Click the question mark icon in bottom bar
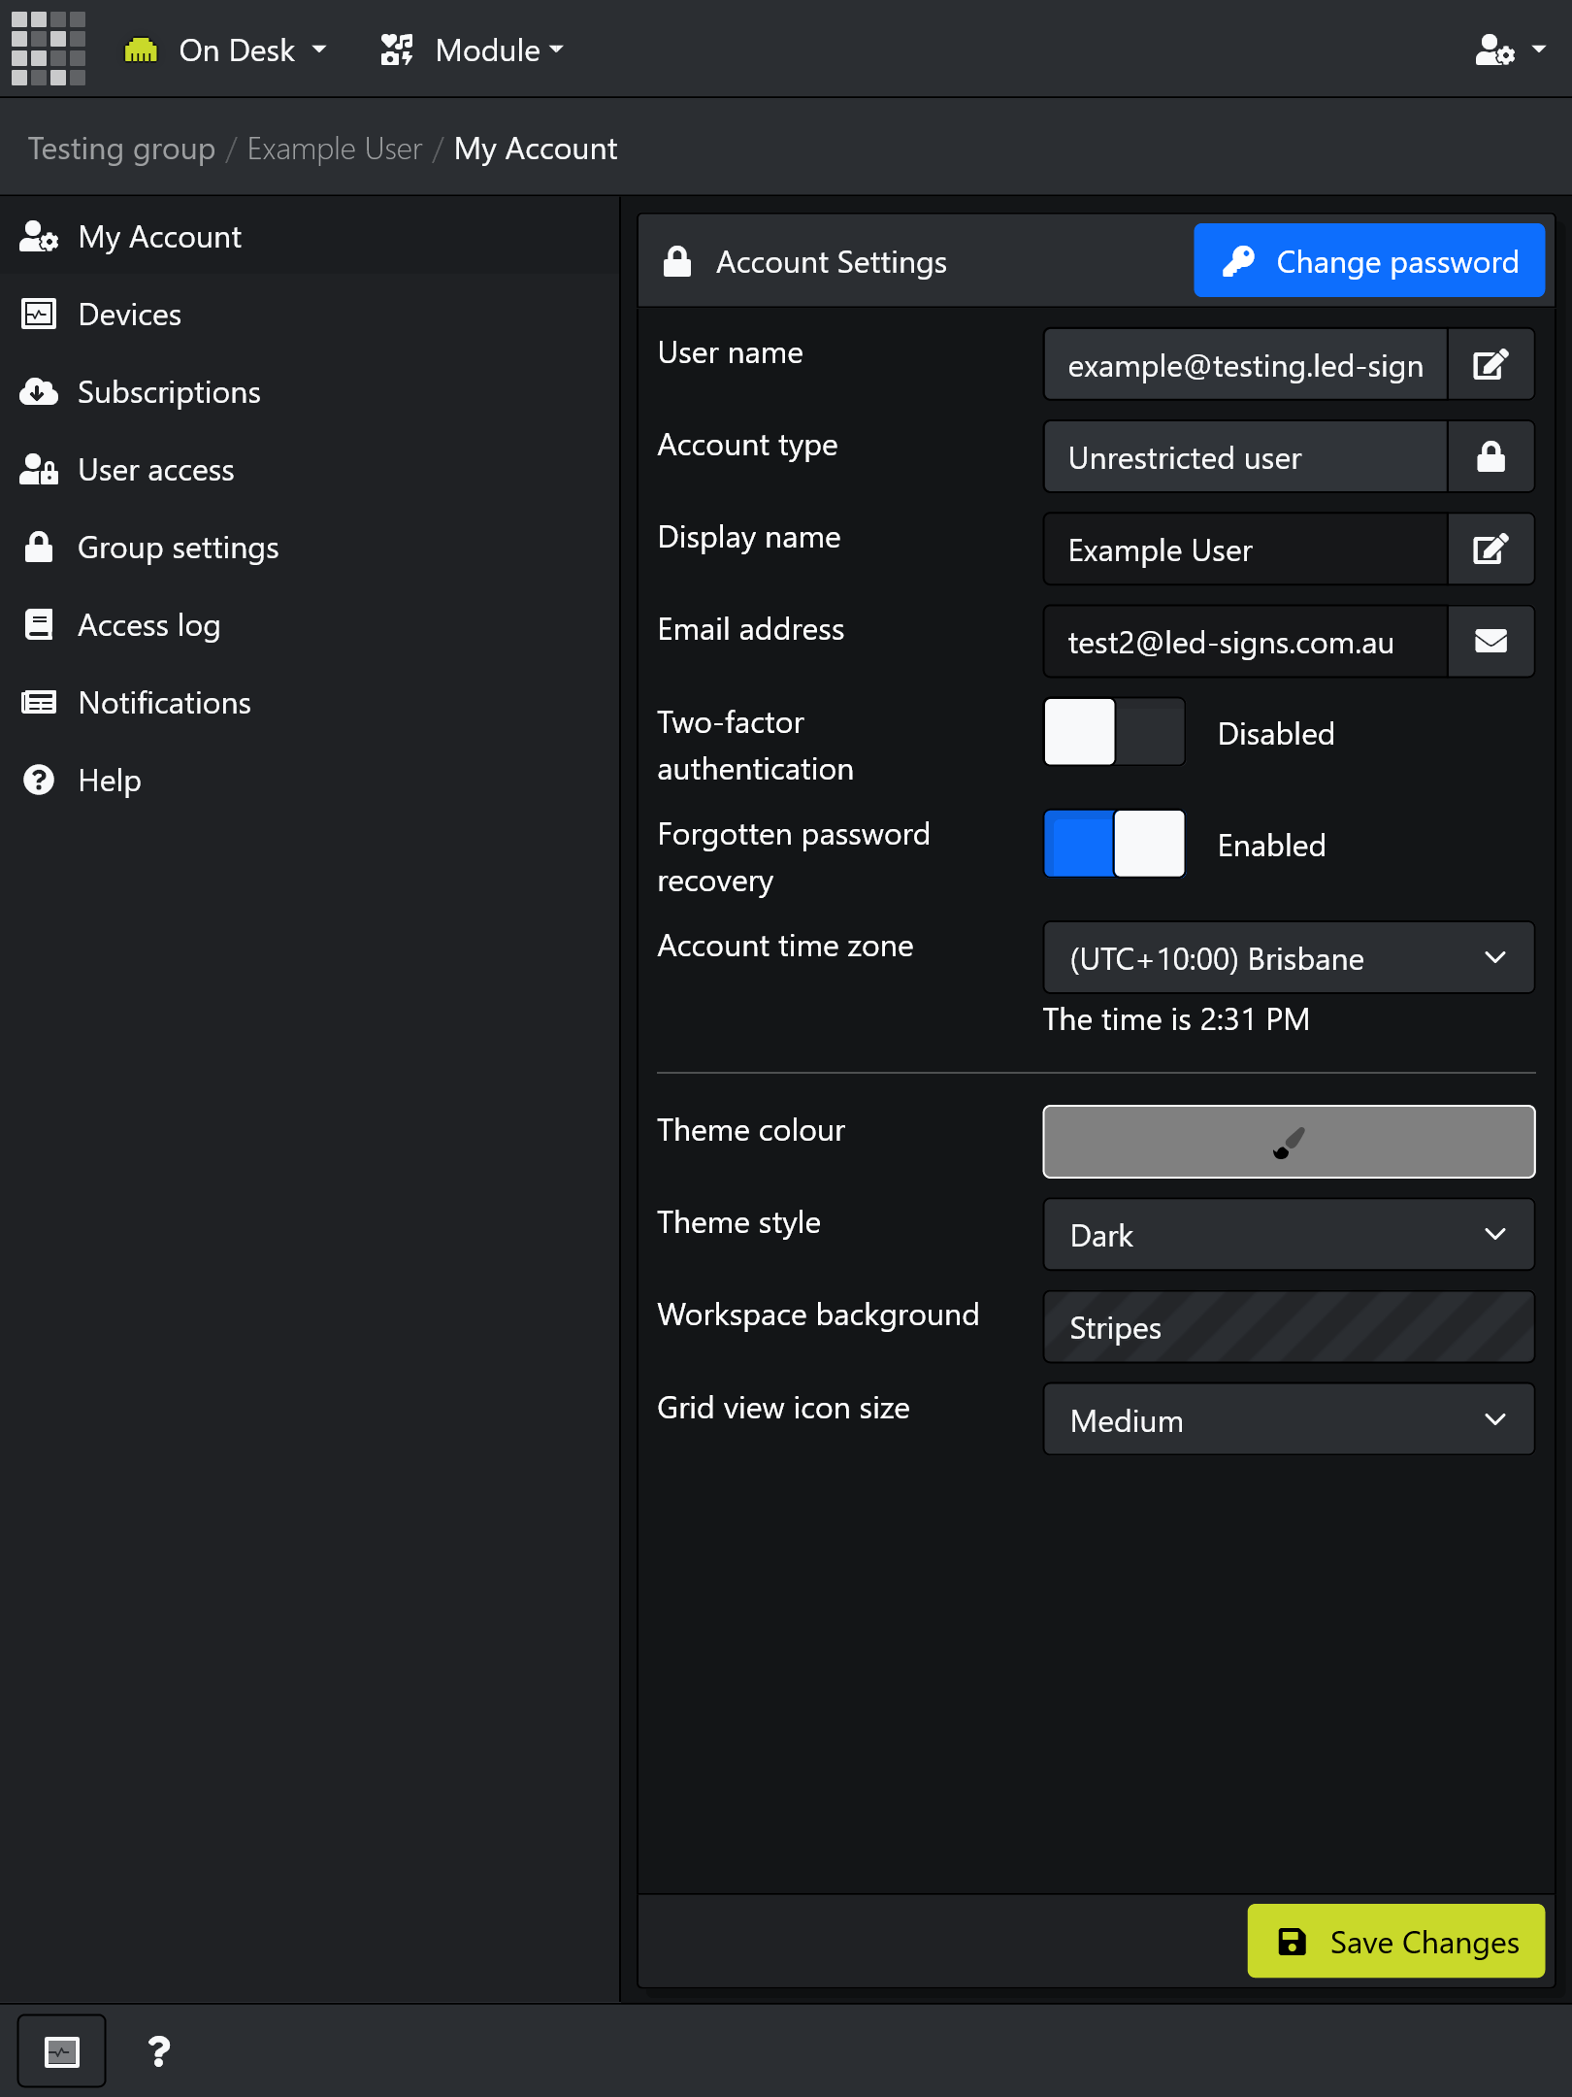1572x2097 pixels. [159, 2051]
